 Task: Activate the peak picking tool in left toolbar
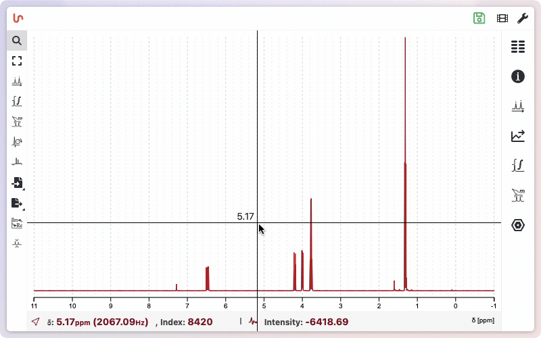pos(17,81)
